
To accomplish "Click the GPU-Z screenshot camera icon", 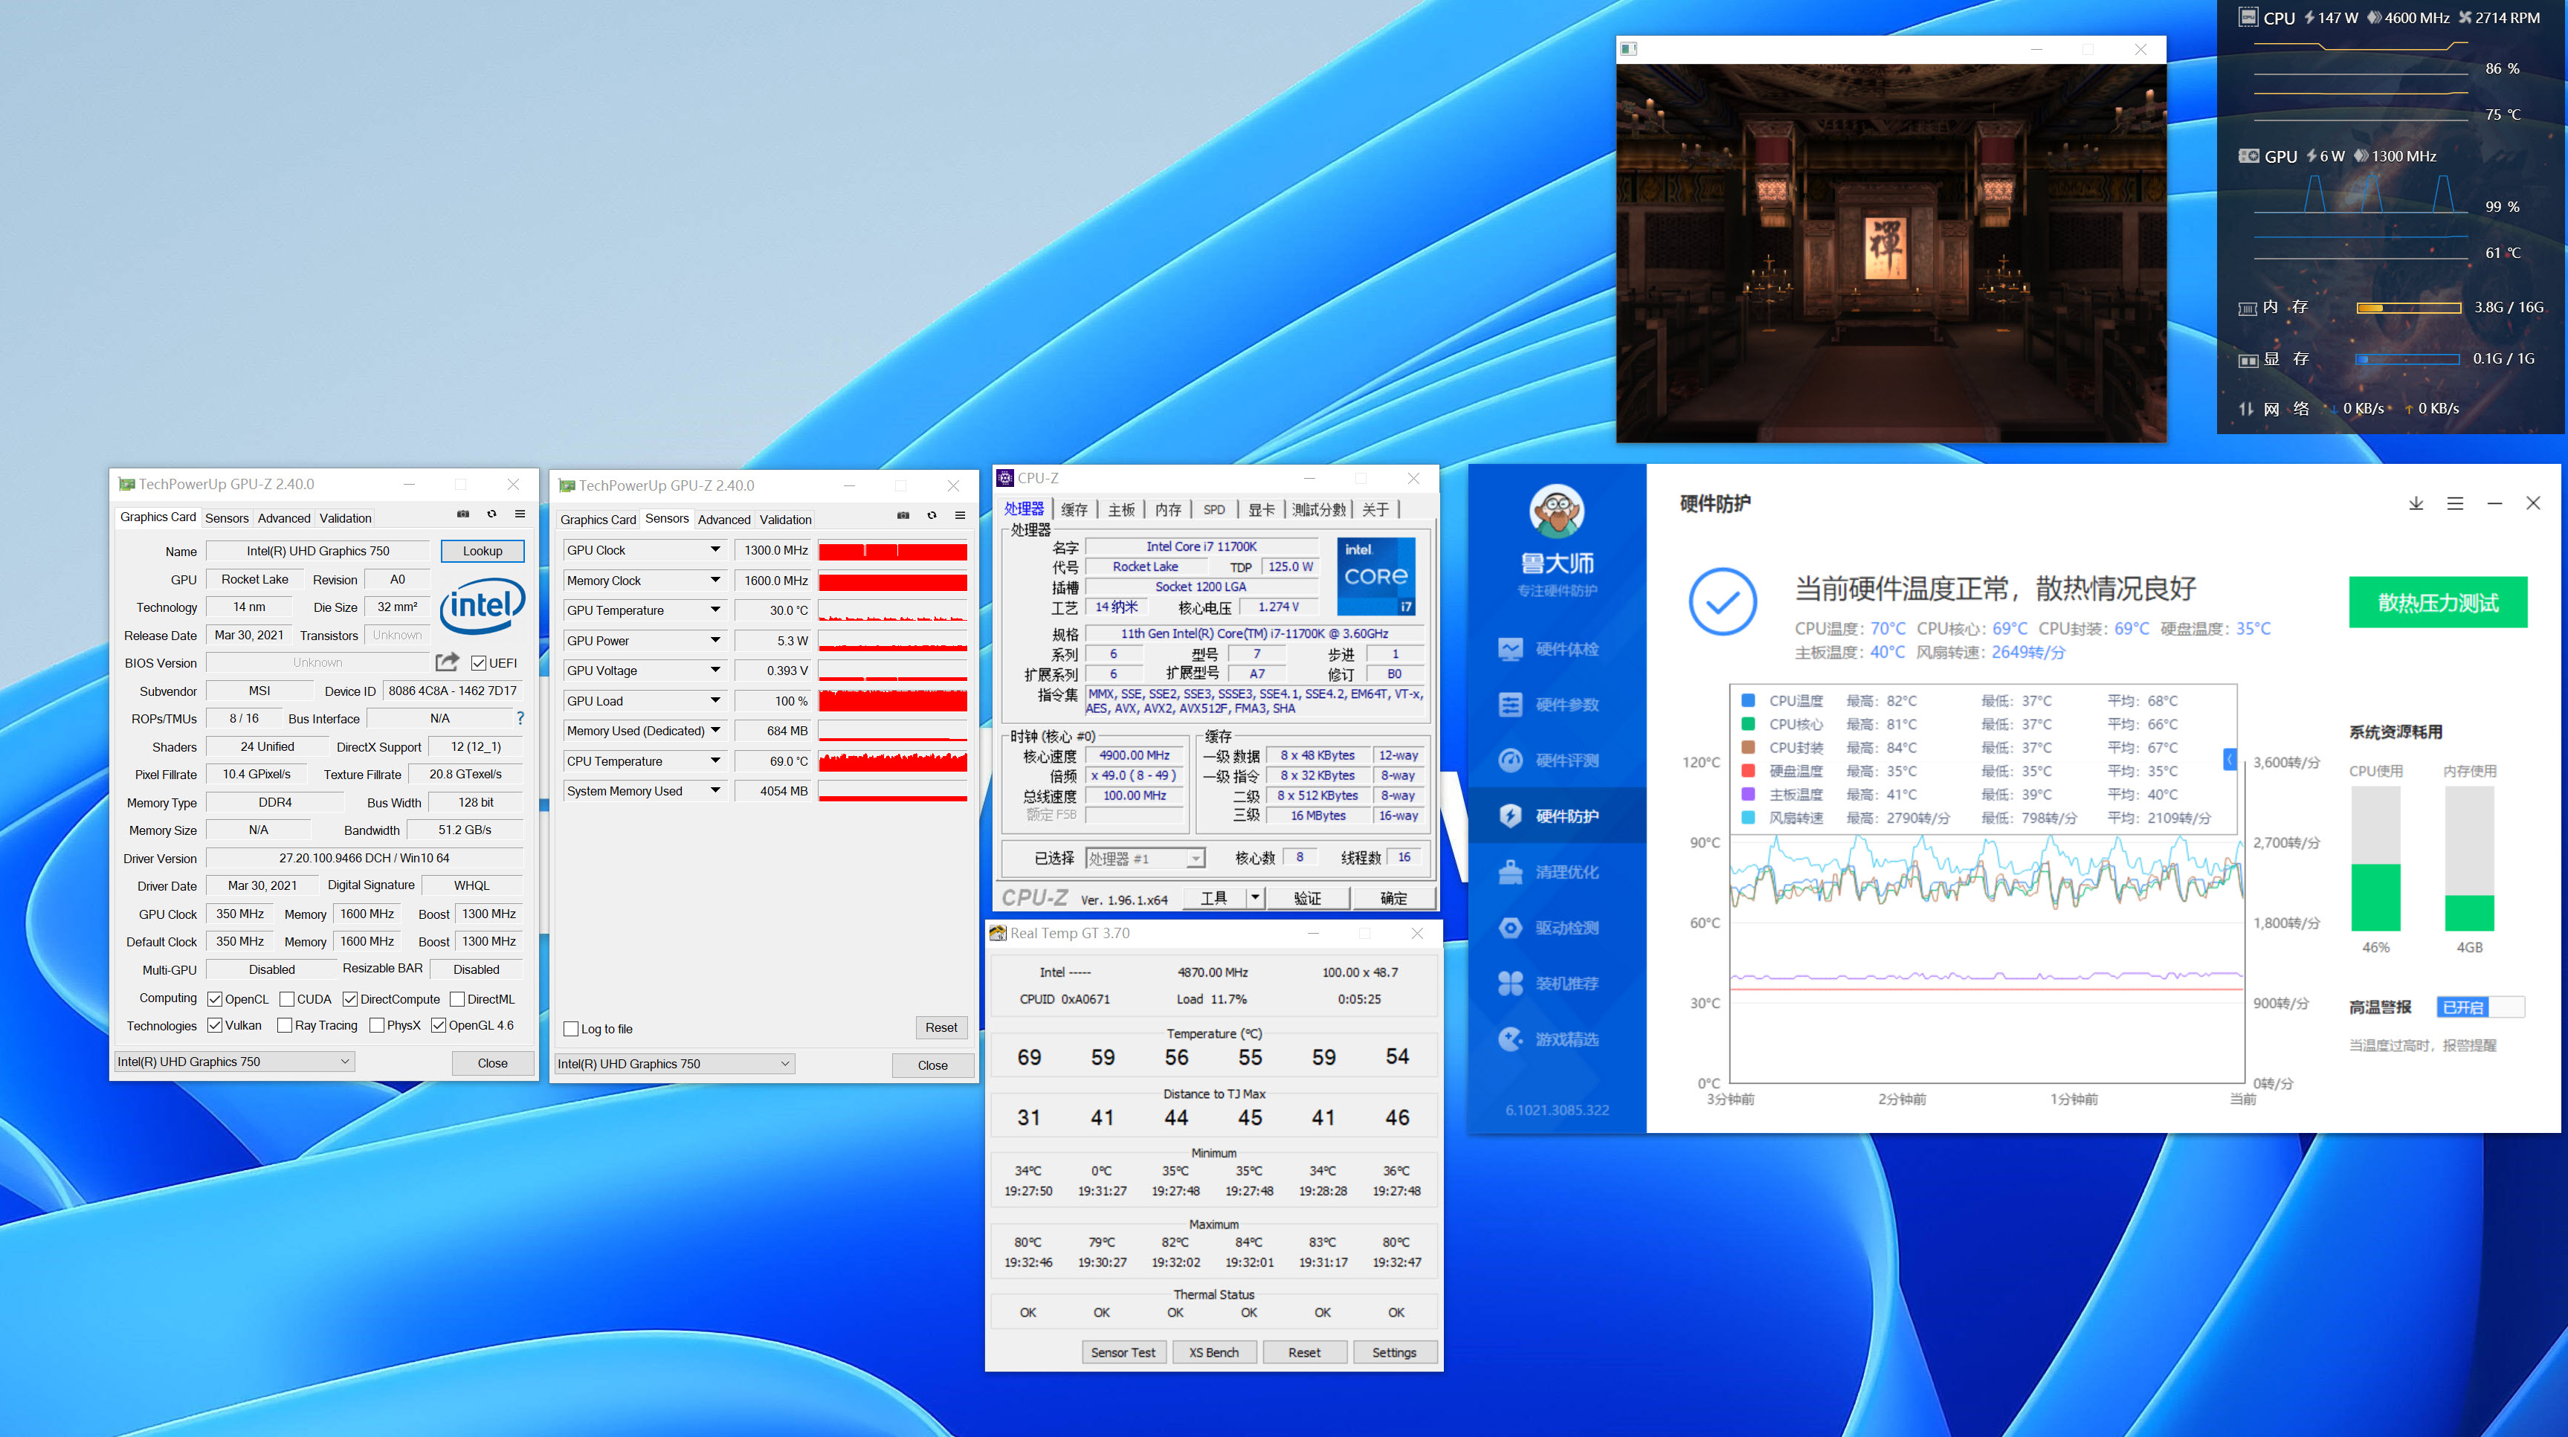I will coord(462,514).
